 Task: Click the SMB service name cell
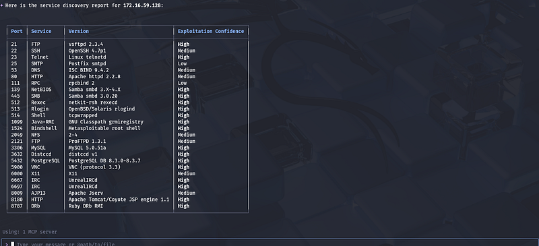pyautogui.click(x=36, y=96)
